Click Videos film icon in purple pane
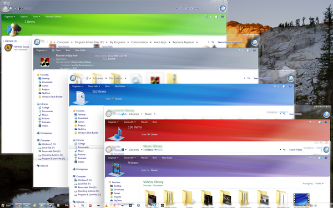The height and width of the screenshot is (208, 333). pyautogui.click(x=117, y=169)
